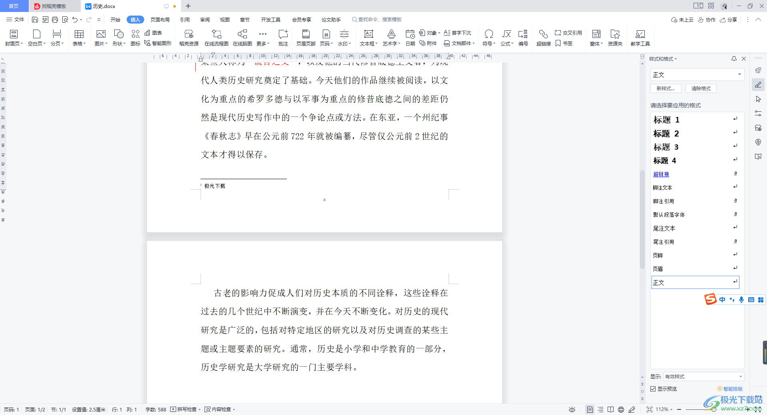Open header and footer (页眉页脚)
This screenshot has height=415, width=767.
point(306,38)
